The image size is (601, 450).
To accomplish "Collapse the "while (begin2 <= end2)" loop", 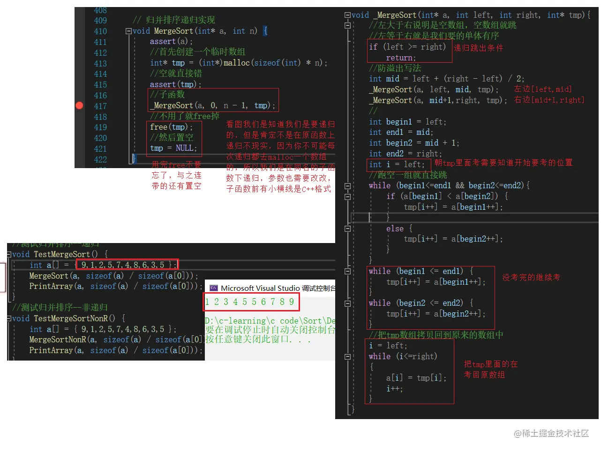I will coord(347,303).
